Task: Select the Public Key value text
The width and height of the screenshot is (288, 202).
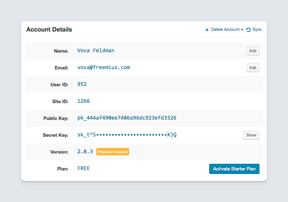Action: (x=127, y=118)
